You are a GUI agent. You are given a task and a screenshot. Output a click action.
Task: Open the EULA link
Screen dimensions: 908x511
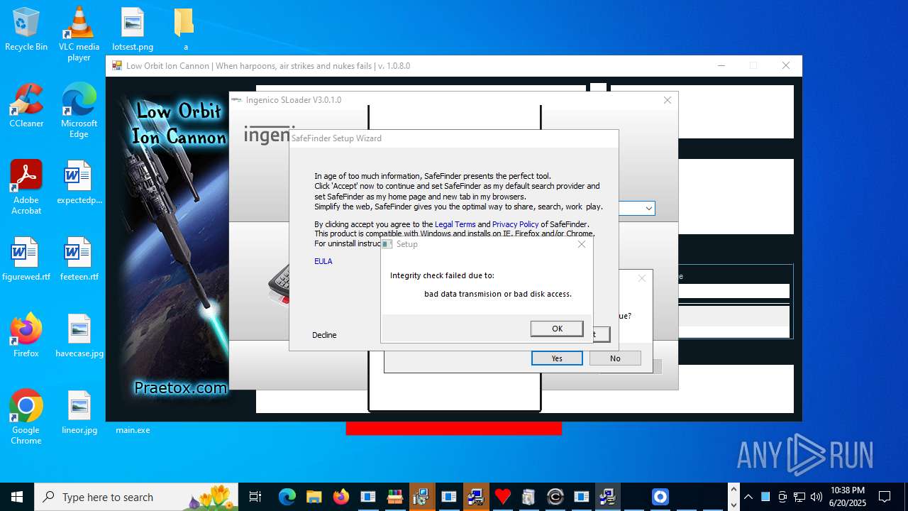point(323,261)
